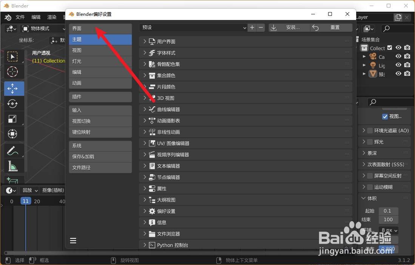Select the Scale tool
The height and width of the screenshot is (265, 415).
(x=12, y=119)
